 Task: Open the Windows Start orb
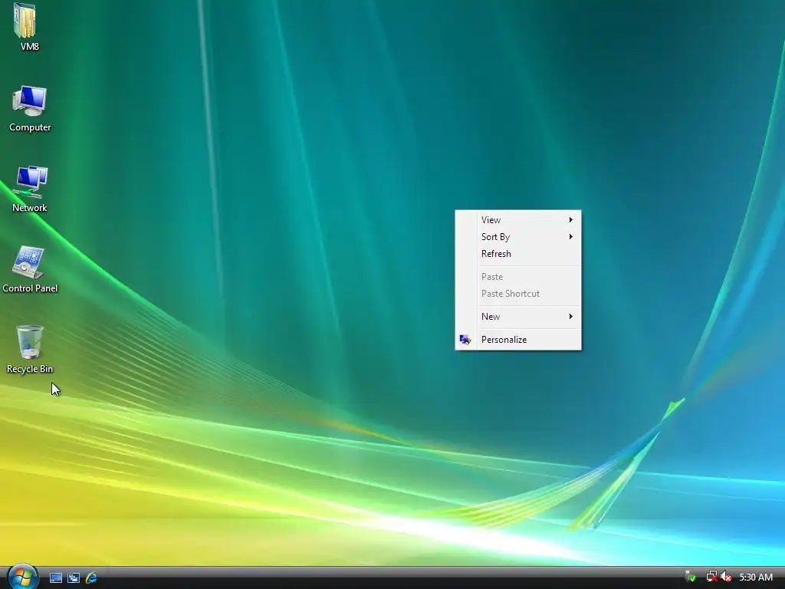(22, 577)
